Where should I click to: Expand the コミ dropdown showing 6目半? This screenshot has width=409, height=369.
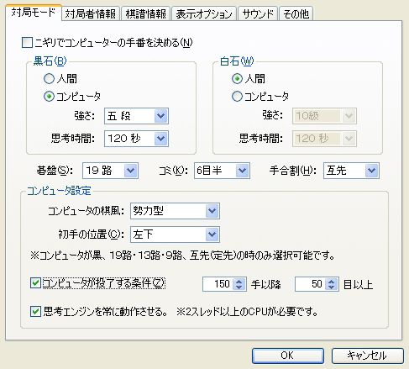click(x=222, y=171)
